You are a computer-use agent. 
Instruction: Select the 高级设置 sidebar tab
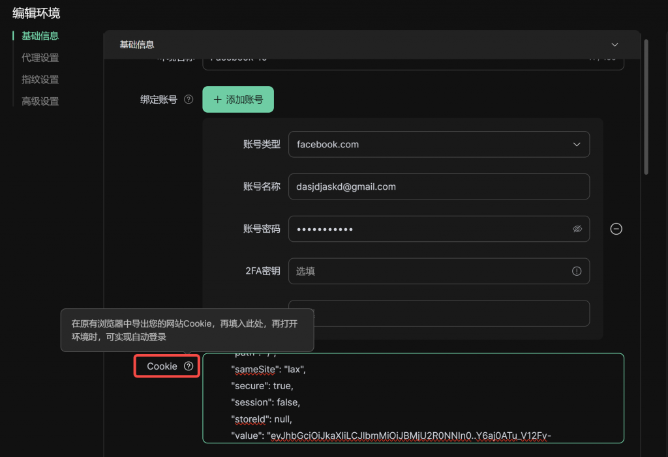40,101
